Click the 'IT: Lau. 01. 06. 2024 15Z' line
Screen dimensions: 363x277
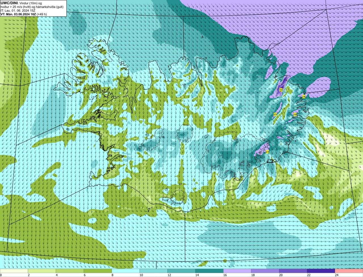tap(18, 10)
